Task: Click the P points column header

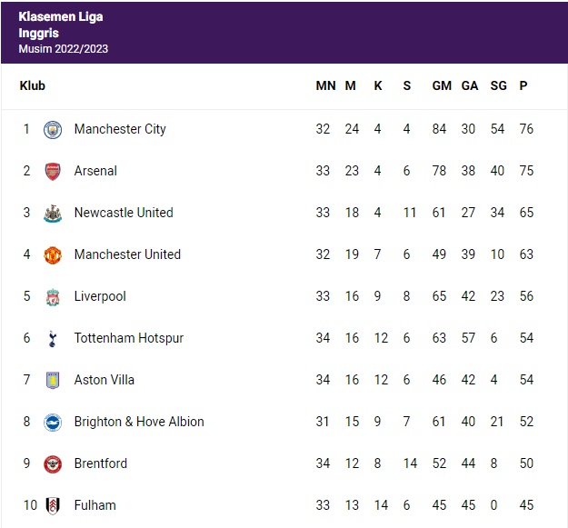Action: click(523, 85)
